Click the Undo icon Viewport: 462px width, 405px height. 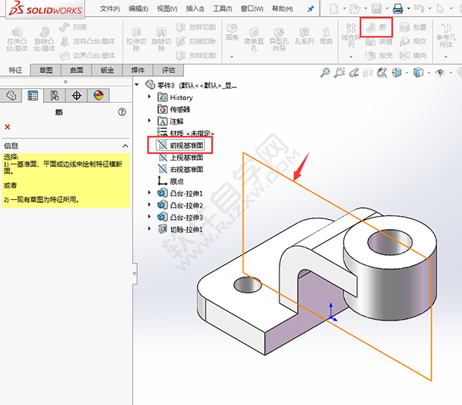(x=419, y=8)
